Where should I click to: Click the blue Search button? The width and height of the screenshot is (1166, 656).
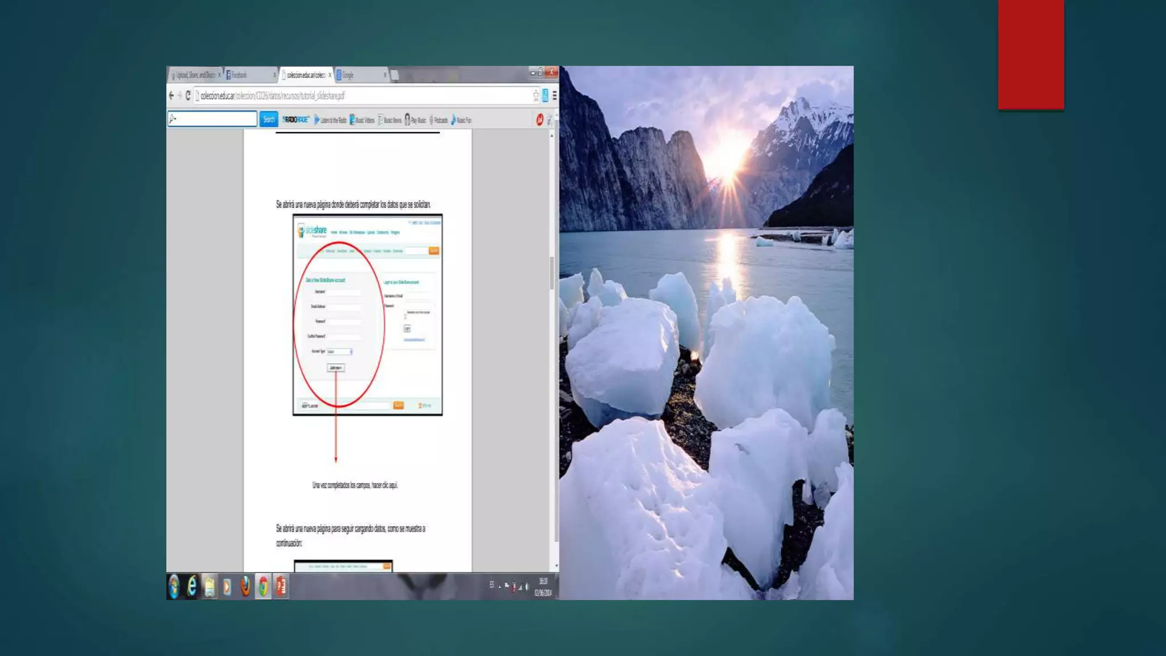pyautogui.click(x=269, y=120)
